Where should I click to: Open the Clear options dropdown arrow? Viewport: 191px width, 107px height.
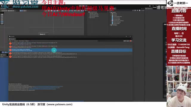(x=13, y=41)
